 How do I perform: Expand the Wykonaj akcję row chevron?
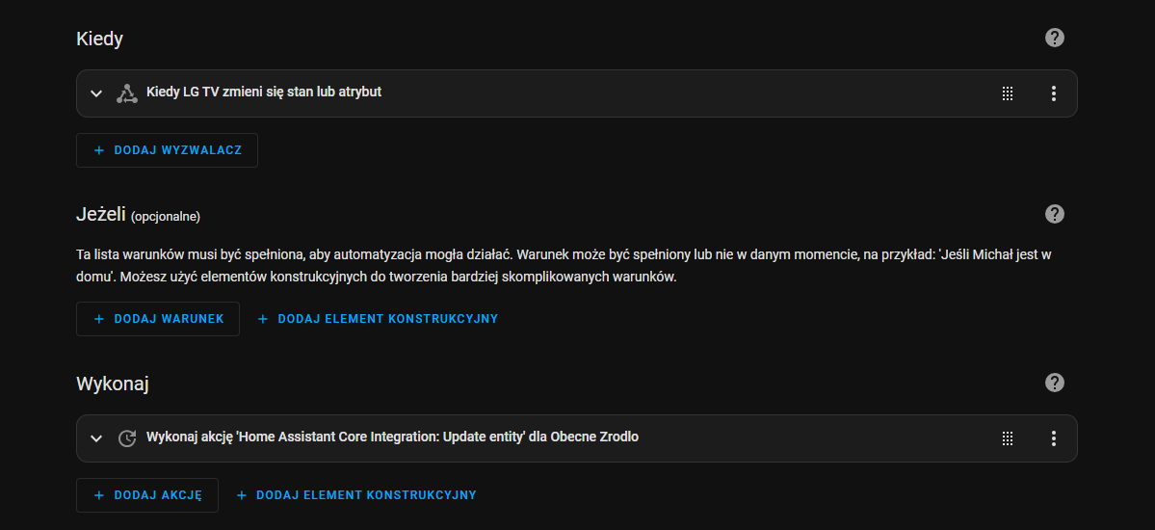click(95, 438)
